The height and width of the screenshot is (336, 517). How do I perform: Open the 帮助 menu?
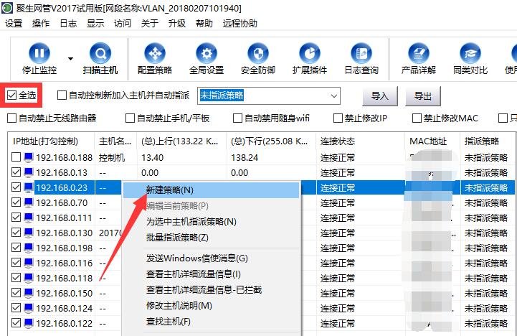coord(204,24)
